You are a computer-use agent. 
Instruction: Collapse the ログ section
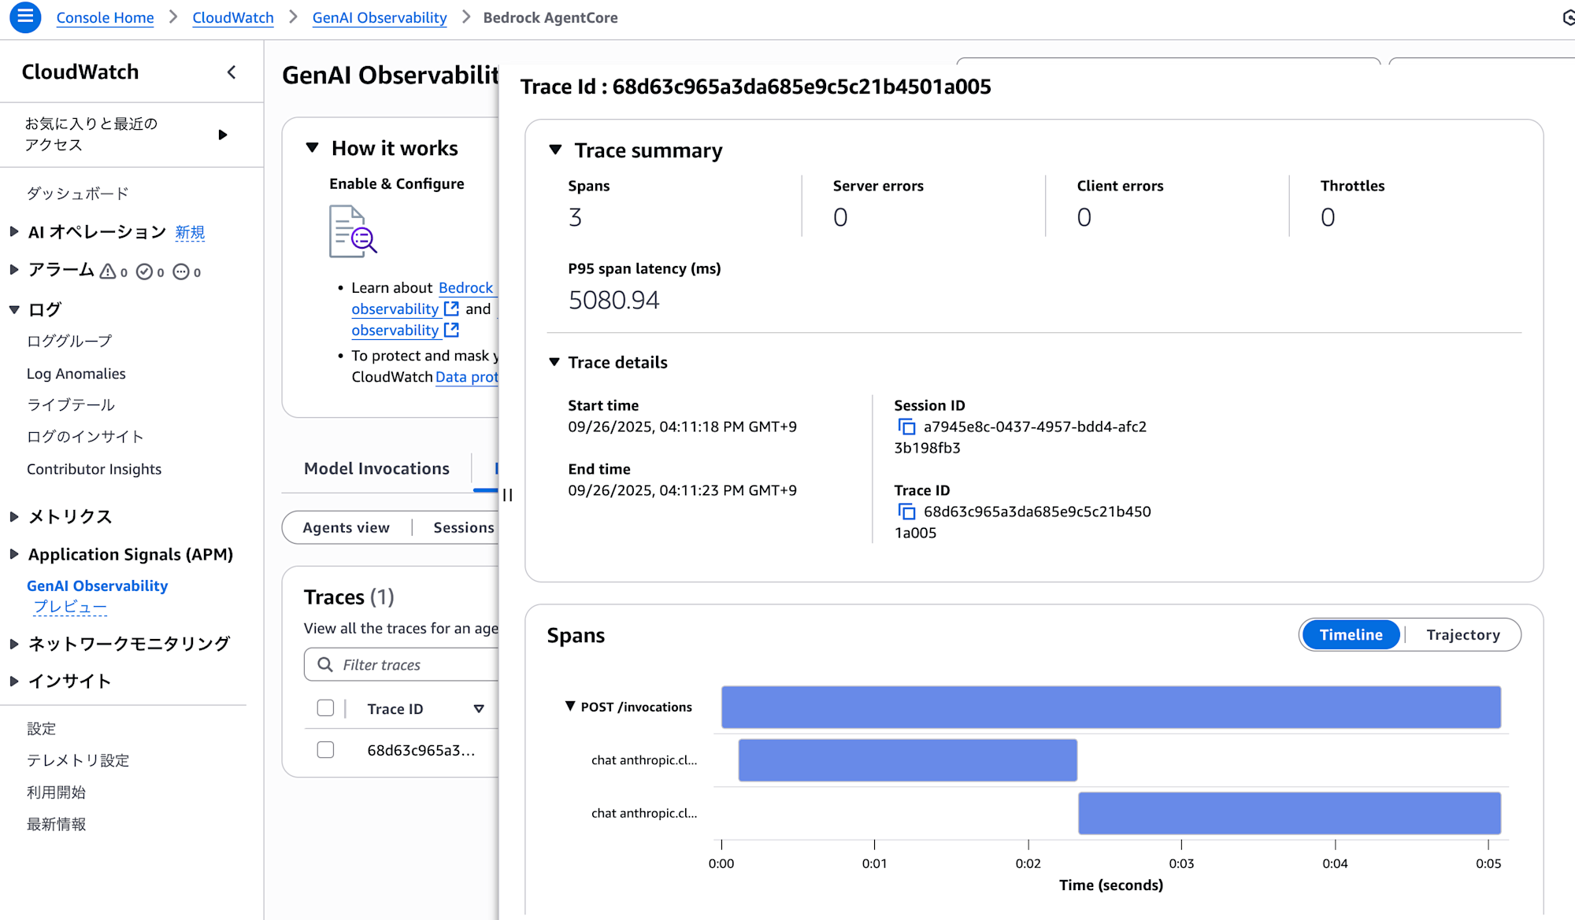pyautogui.click(x=14, y=309)
